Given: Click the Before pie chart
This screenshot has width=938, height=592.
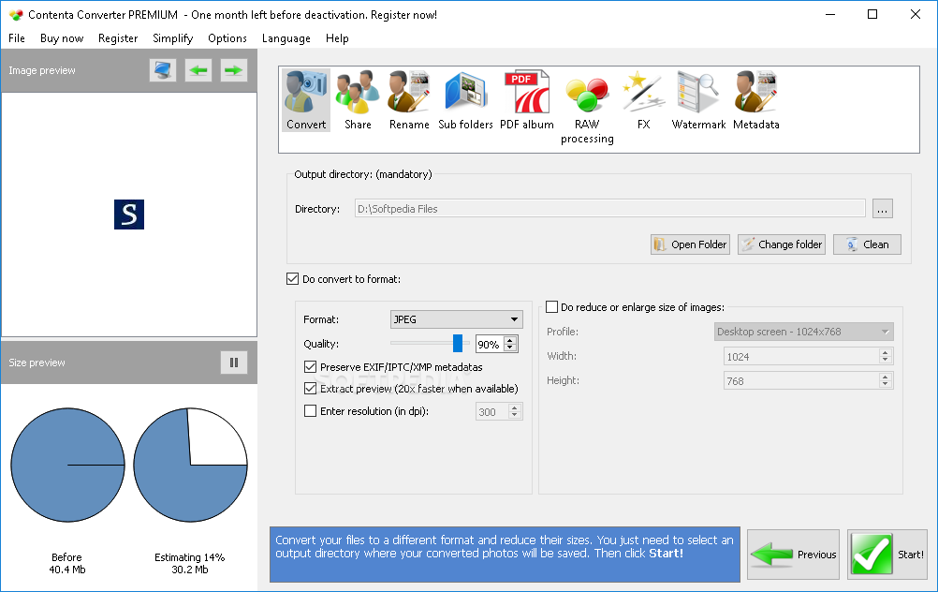Looking at the screenshot, I should click(x=67, y=466).
